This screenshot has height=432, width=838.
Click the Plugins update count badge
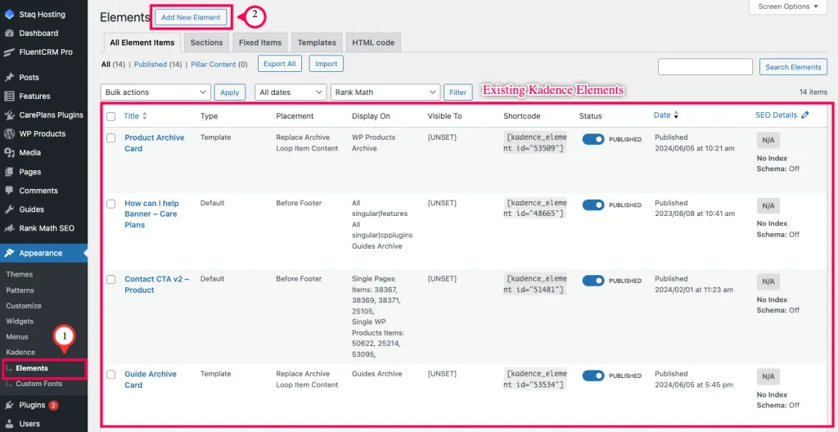coord(53,405)
